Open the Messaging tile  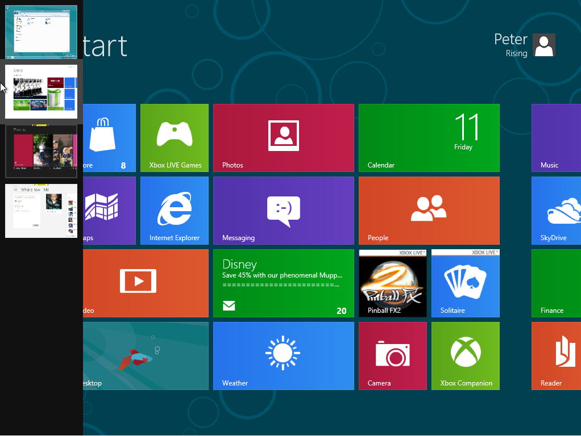(x=284, y=211)
